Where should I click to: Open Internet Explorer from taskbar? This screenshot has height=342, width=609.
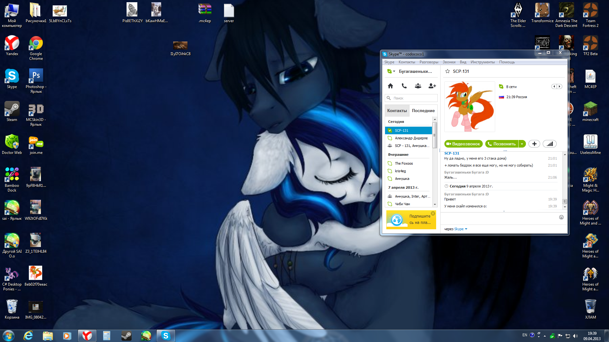point(28,336)
